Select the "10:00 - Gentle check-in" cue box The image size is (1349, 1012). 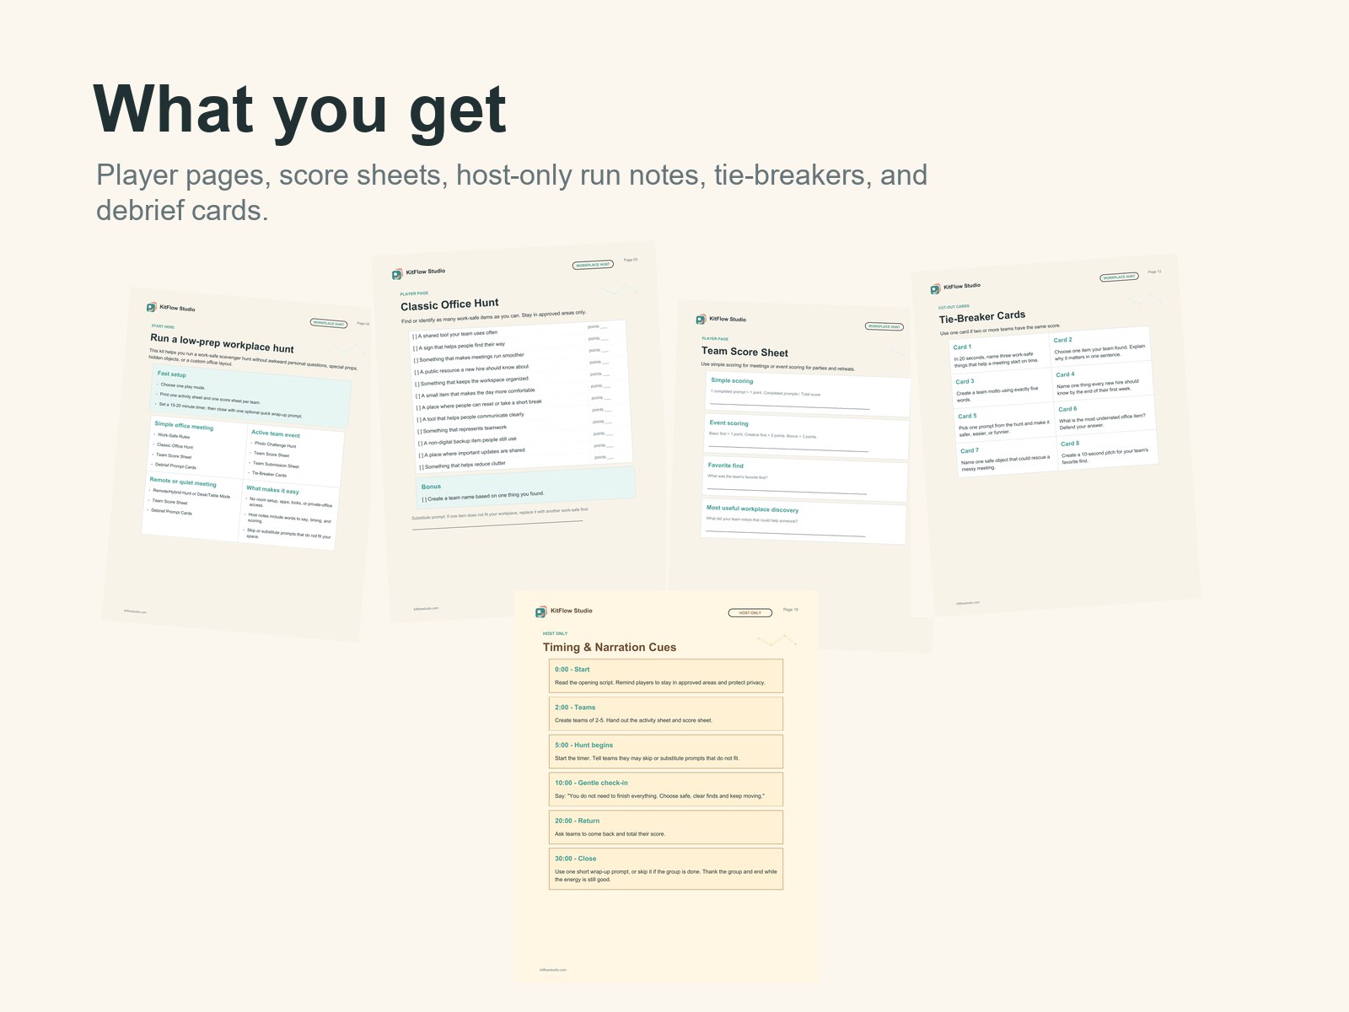[x=666, y=789]
